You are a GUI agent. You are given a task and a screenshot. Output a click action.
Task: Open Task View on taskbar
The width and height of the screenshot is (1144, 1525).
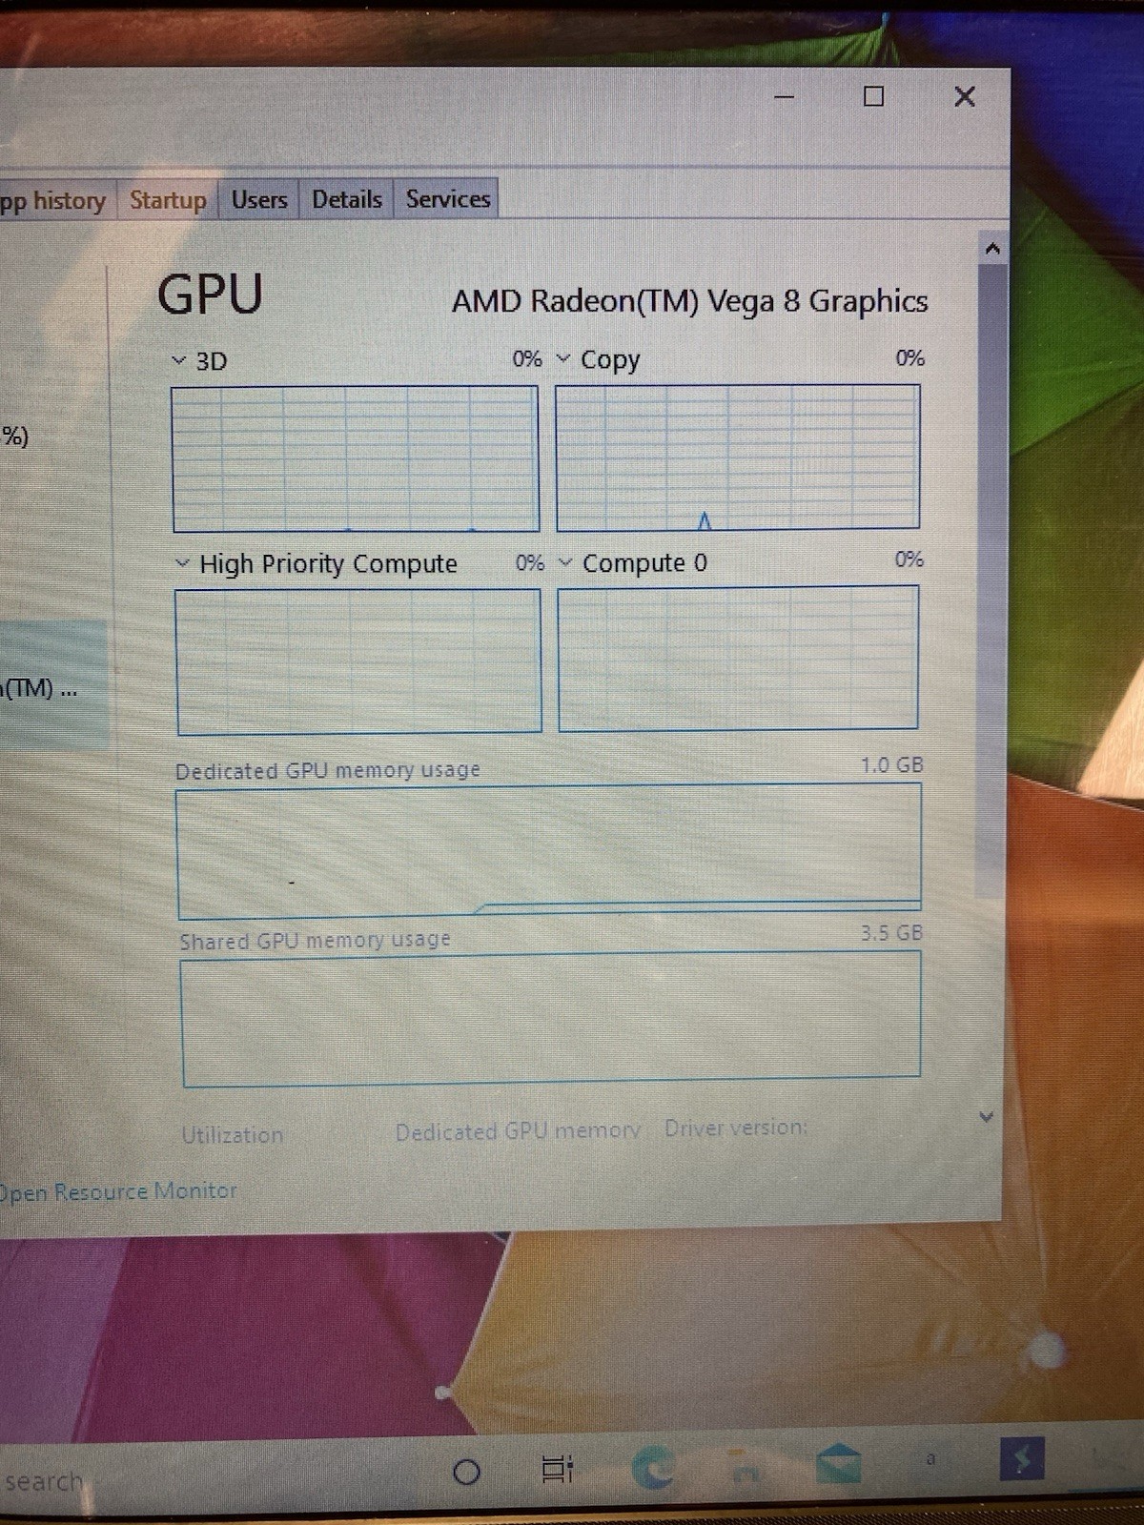[x=558, y=1469]
